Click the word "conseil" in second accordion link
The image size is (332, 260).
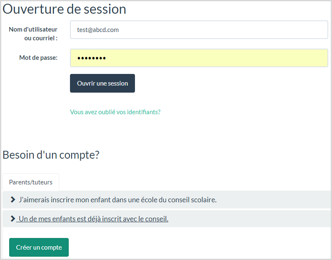tap(156, 219)
